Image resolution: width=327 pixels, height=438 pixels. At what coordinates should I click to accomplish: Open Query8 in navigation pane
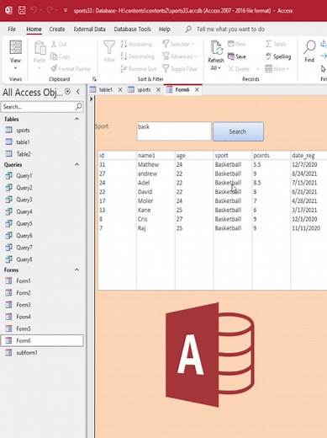[x=24, y=259]
